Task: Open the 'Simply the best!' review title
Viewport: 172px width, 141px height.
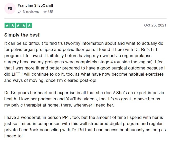Action: coord(23,35)
